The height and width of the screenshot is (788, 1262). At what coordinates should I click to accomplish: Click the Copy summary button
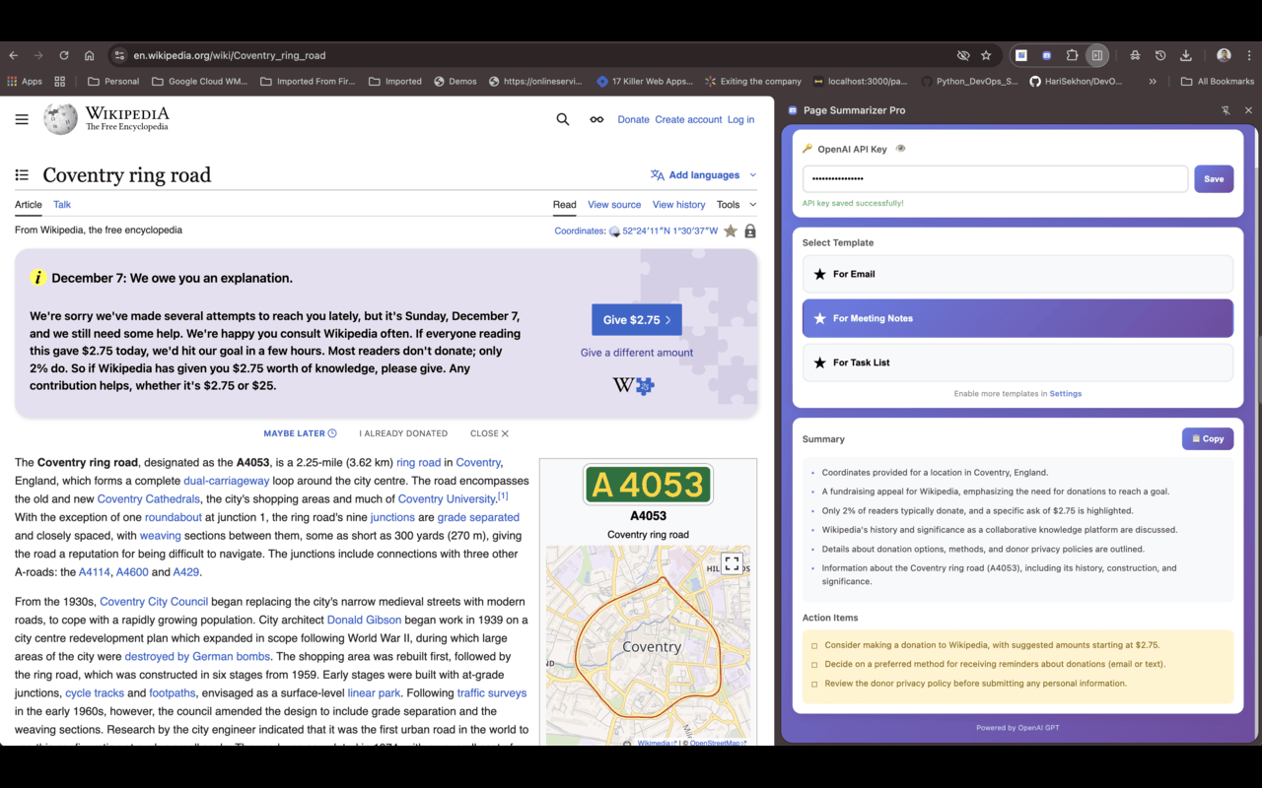tap(1207, 438)
